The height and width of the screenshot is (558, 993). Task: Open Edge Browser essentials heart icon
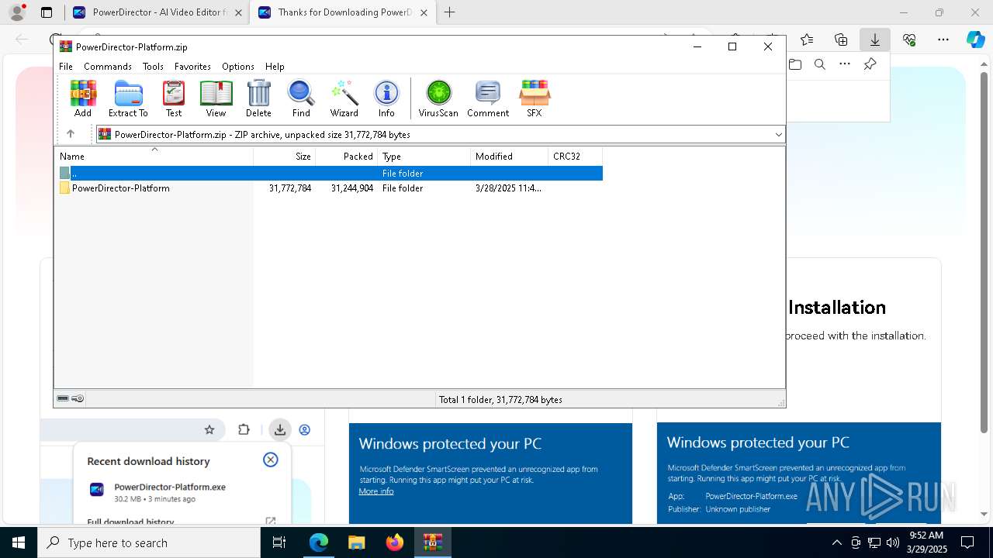[x=909, y=40]
